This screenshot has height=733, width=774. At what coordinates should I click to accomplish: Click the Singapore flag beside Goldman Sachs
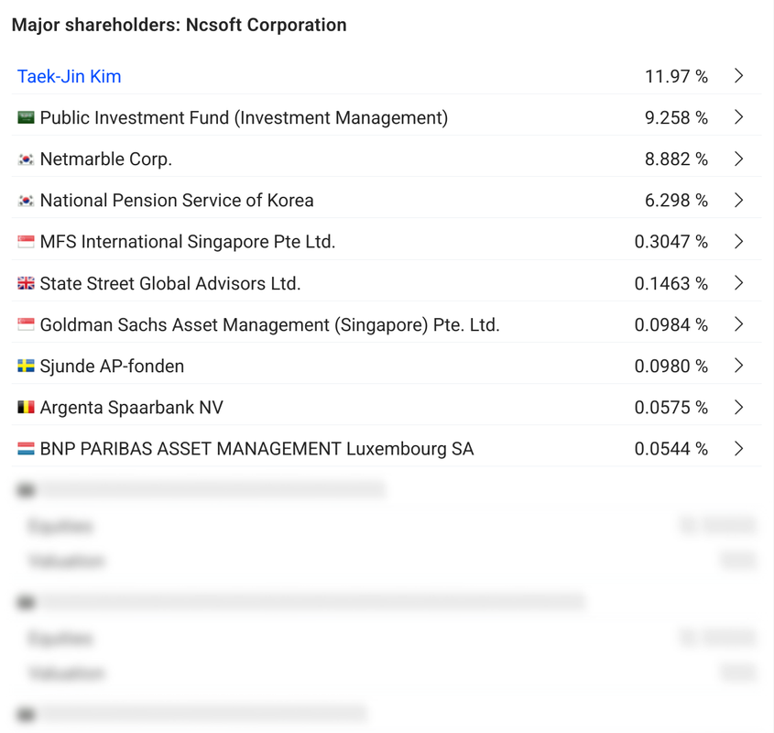(27, 324)
